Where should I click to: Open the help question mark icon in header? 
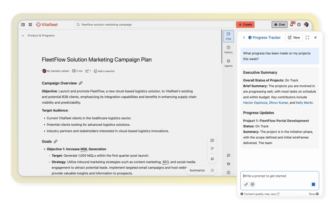[x=299, y=25]
